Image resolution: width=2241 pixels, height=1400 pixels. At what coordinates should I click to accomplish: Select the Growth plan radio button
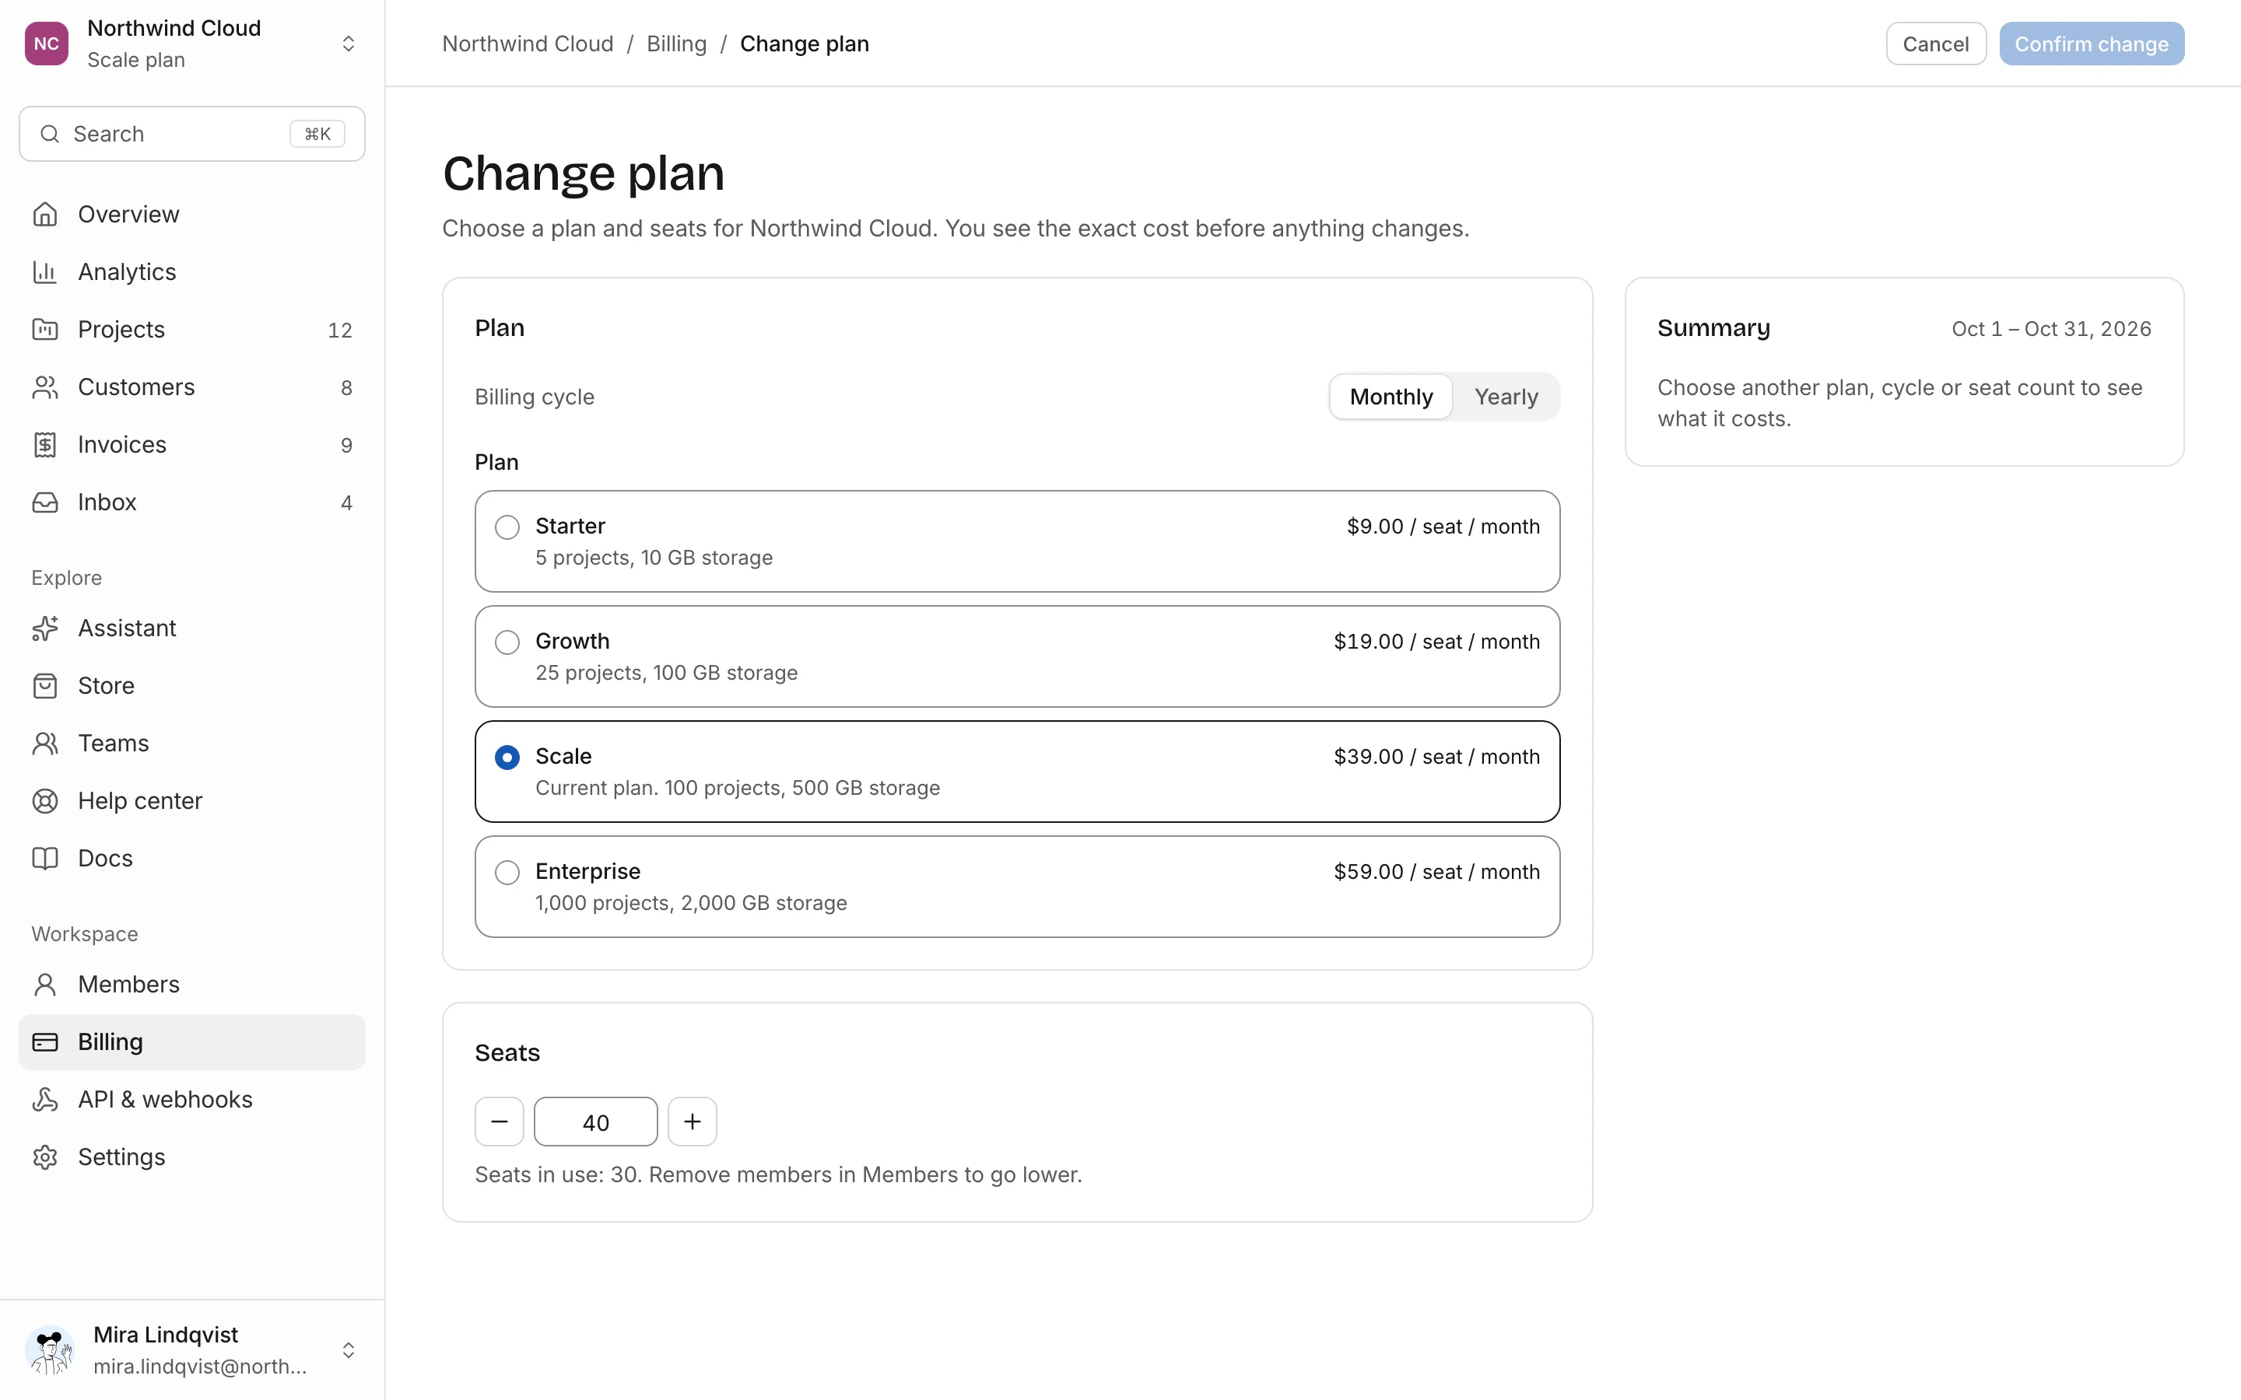pos(507,642)
